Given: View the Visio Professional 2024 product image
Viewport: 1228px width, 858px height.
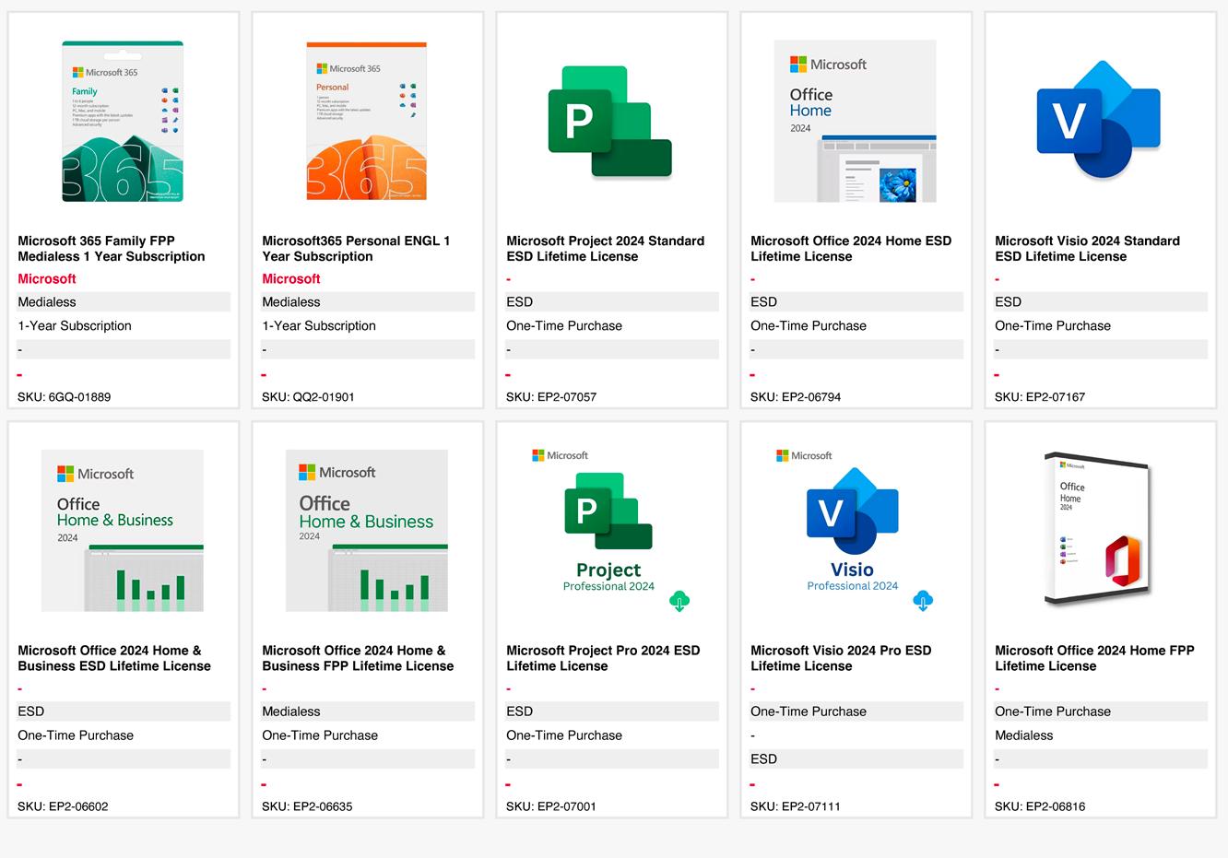Looking at the screenshot, I should coord(855,531).
